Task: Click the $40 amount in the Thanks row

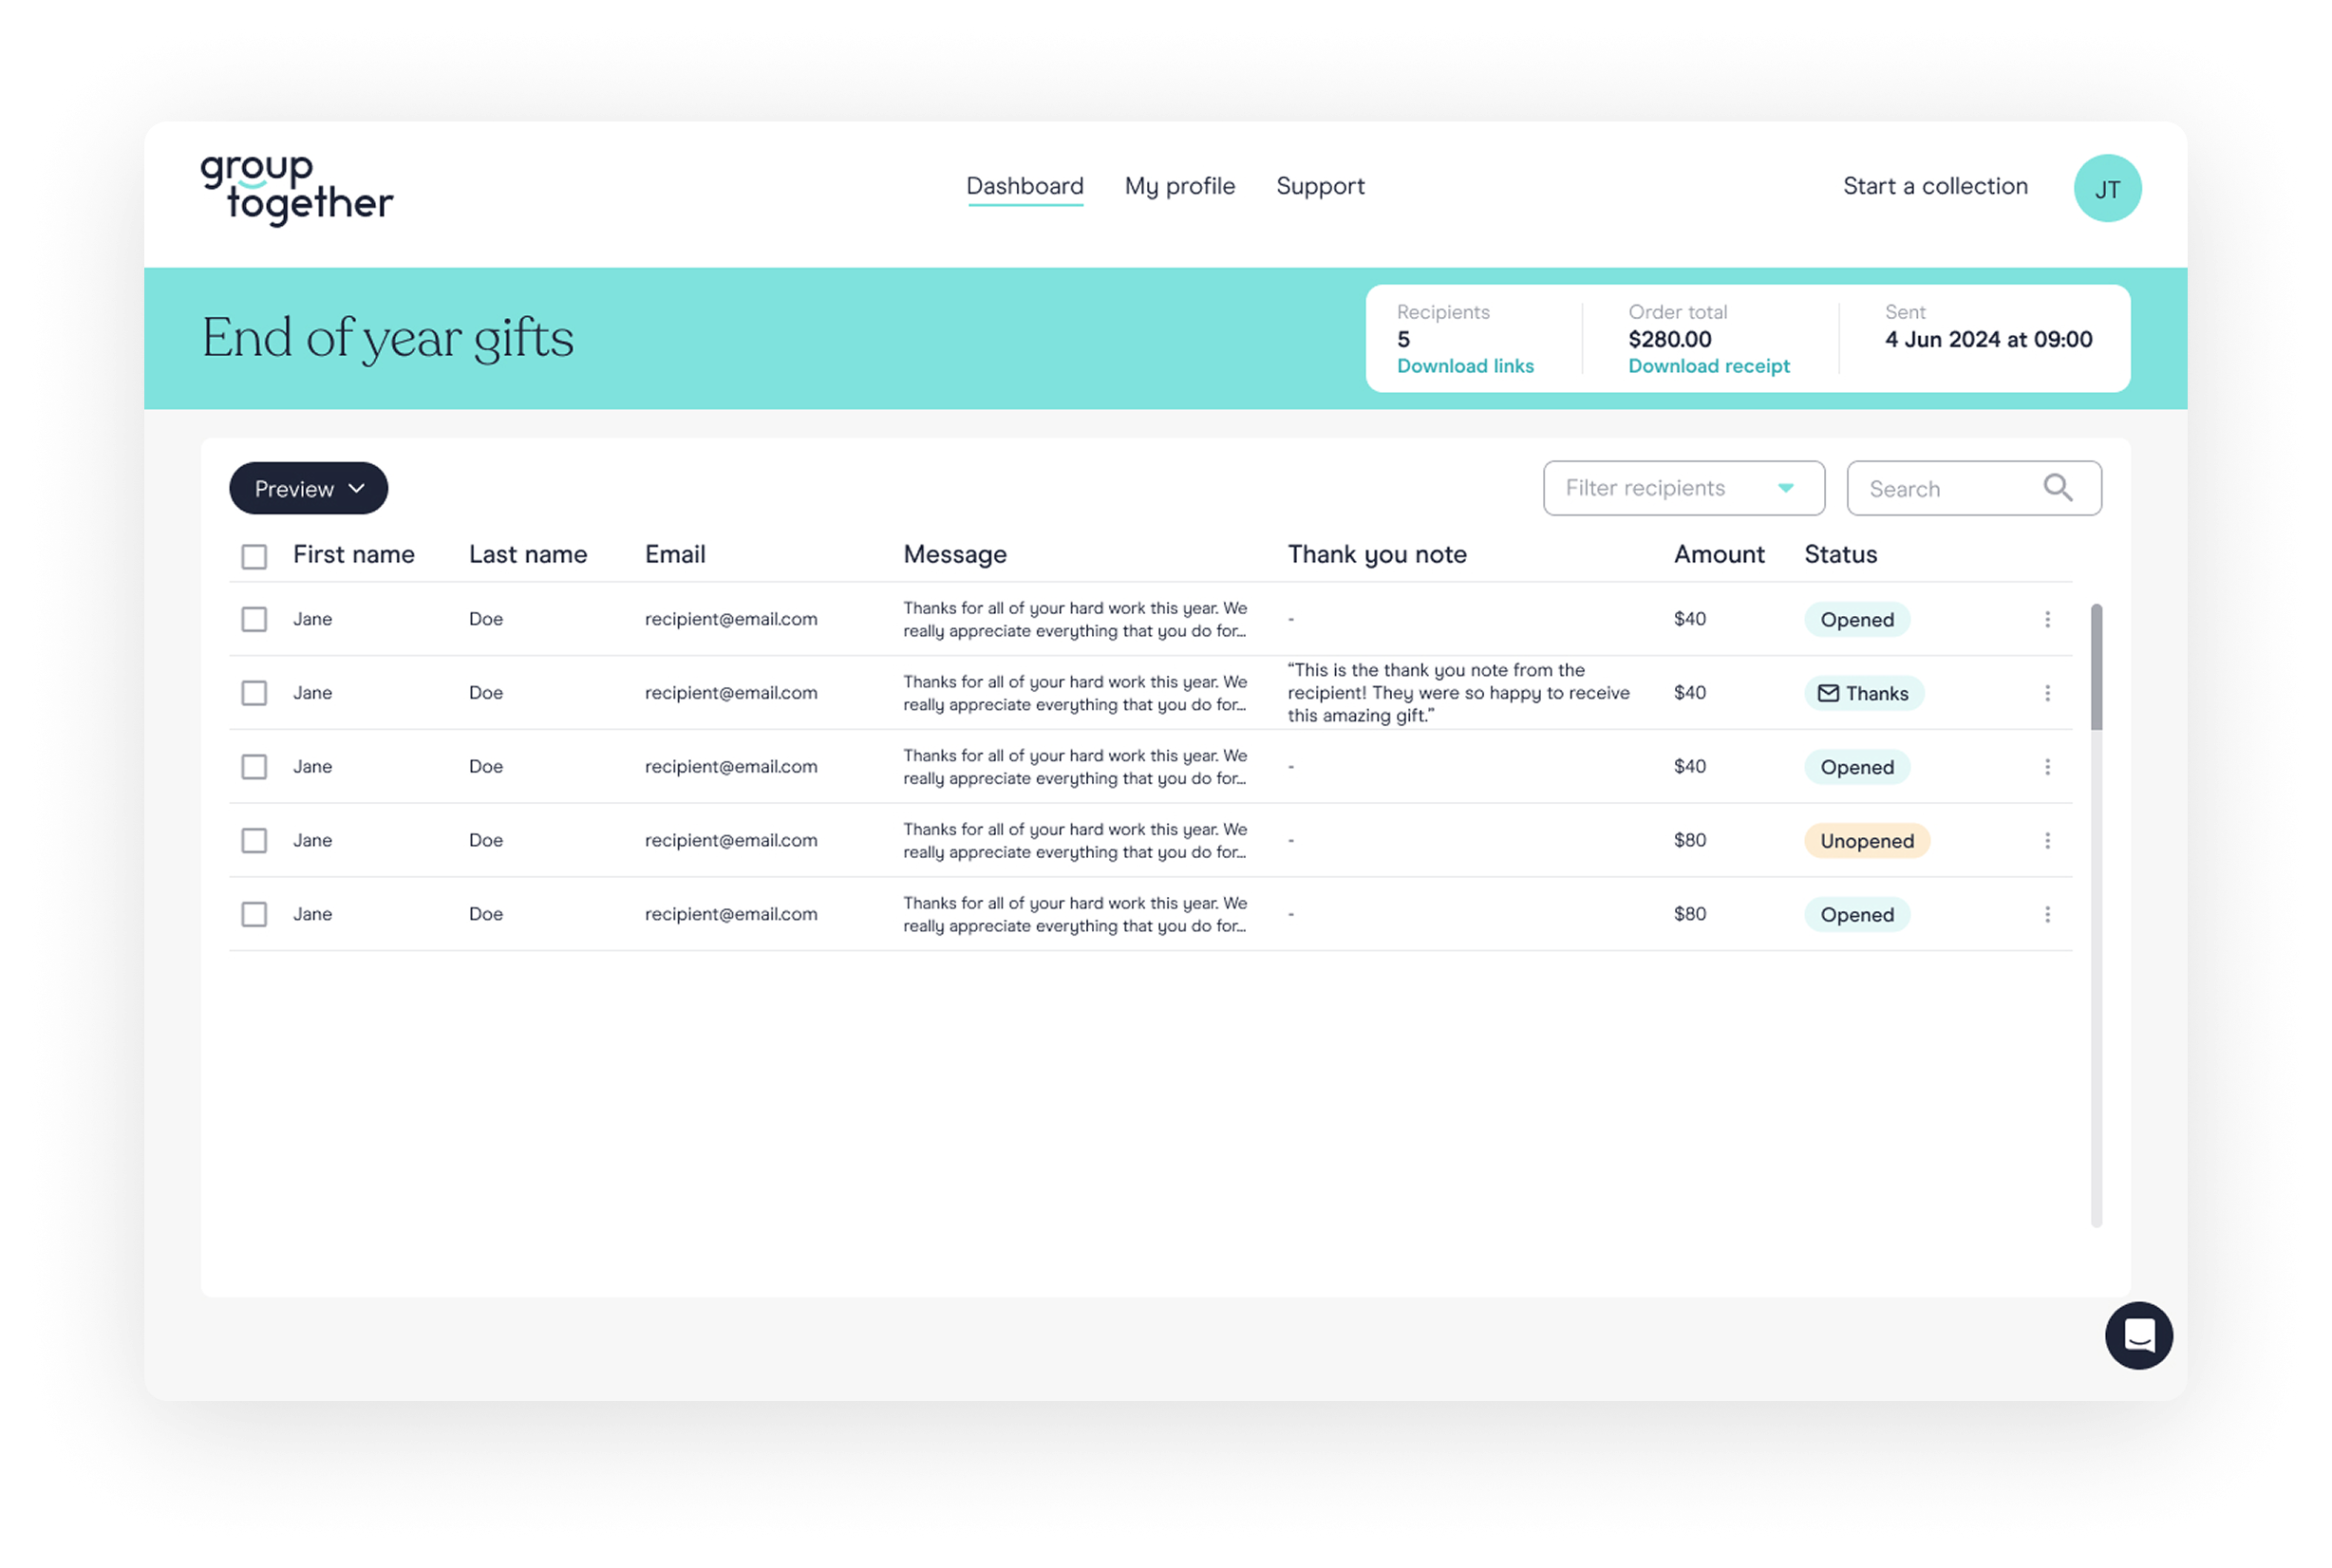Action: coord(1689,693)
